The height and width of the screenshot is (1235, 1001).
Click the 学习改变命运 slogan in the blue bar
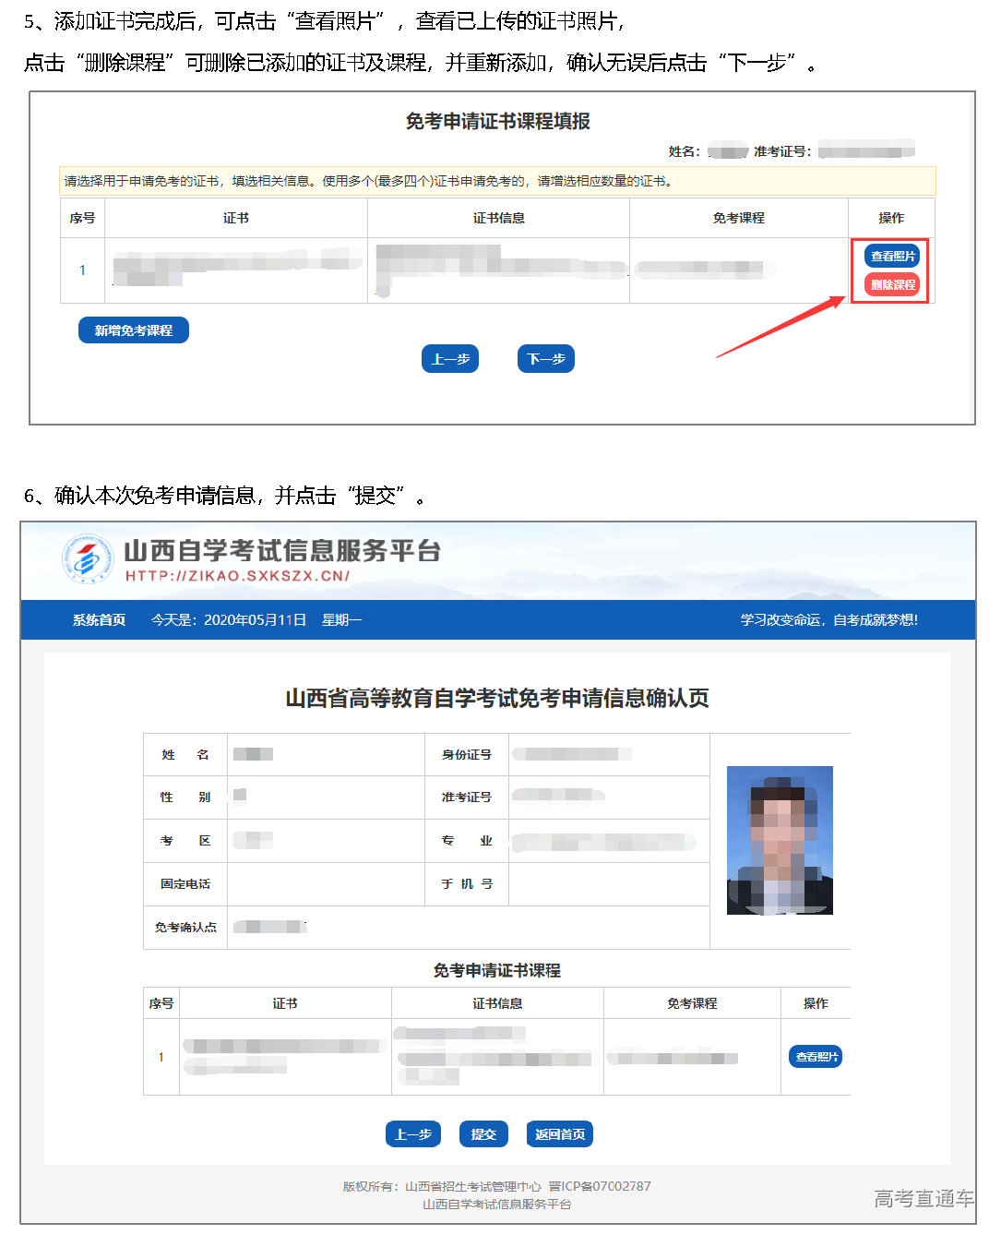[828, 620]
